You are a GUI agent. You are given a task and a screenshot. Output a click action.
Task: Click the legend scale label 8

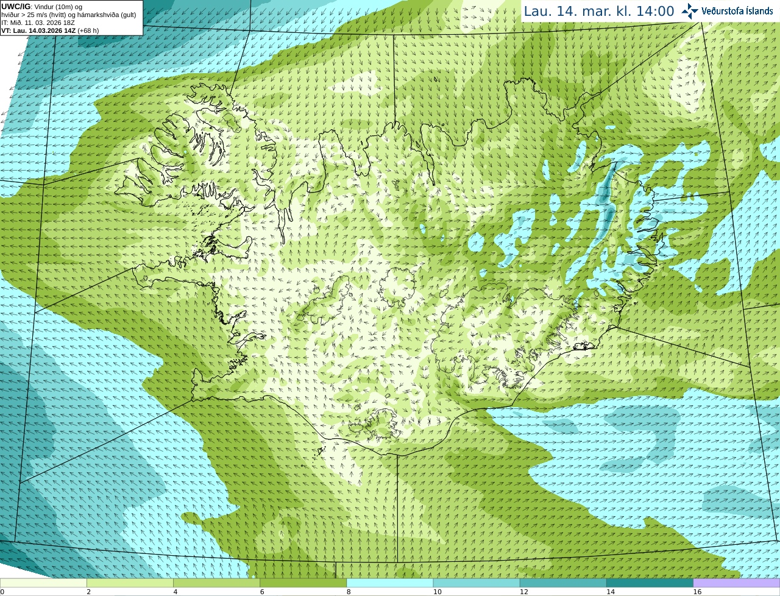[x=349, y=592]
